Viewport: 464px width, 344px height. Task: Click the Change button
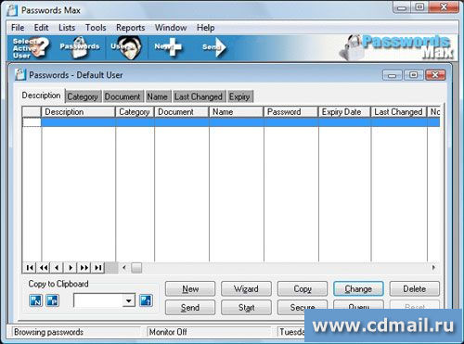pyautogui.click(x=358, y=288)
